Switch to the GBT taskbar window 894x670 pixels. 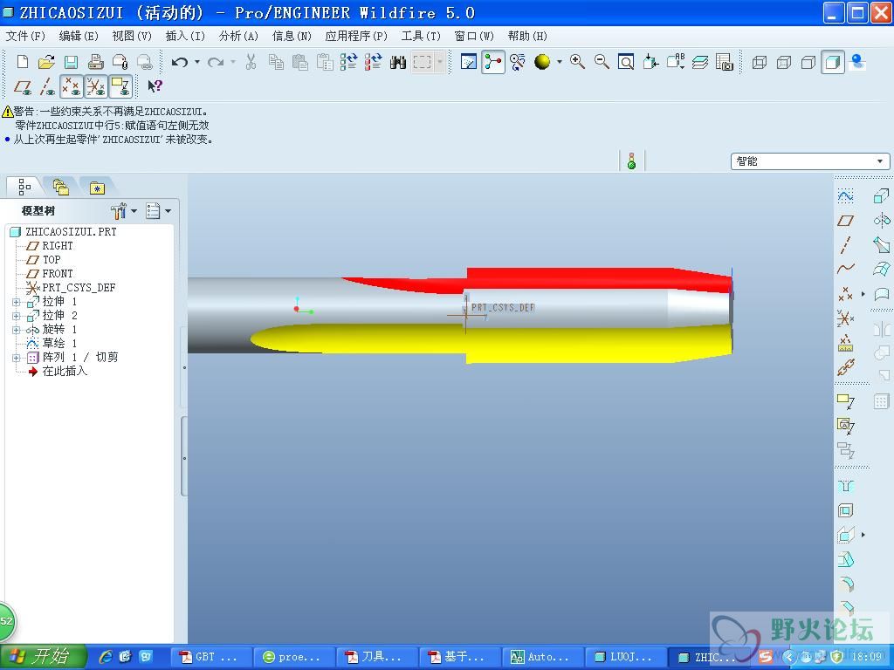pyautogui.click(x=212, y=657)
